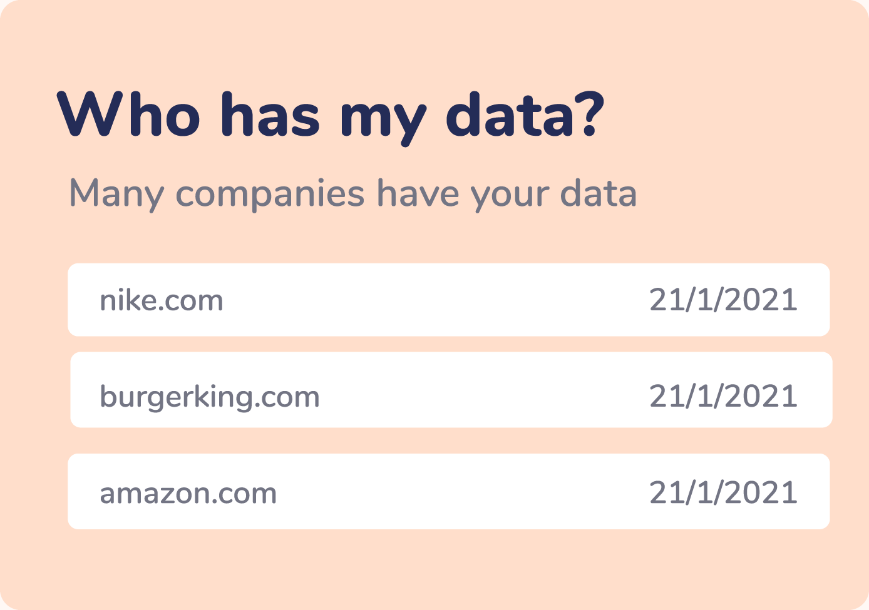Click the word "Many" in the subtitle
Viewport: 869px width, 610px height.
coord(116,195)
